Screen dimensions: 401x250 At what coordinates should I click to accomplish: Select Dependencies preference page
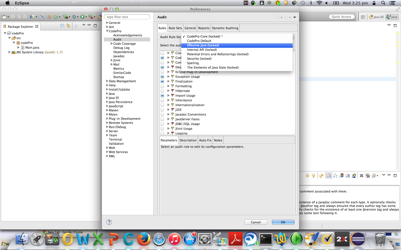[124, 52]
